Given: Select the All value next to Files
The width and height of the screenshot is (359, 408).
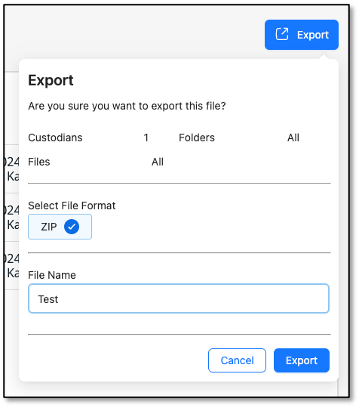Looking at the screenshot, I should [x=158, y=162].
